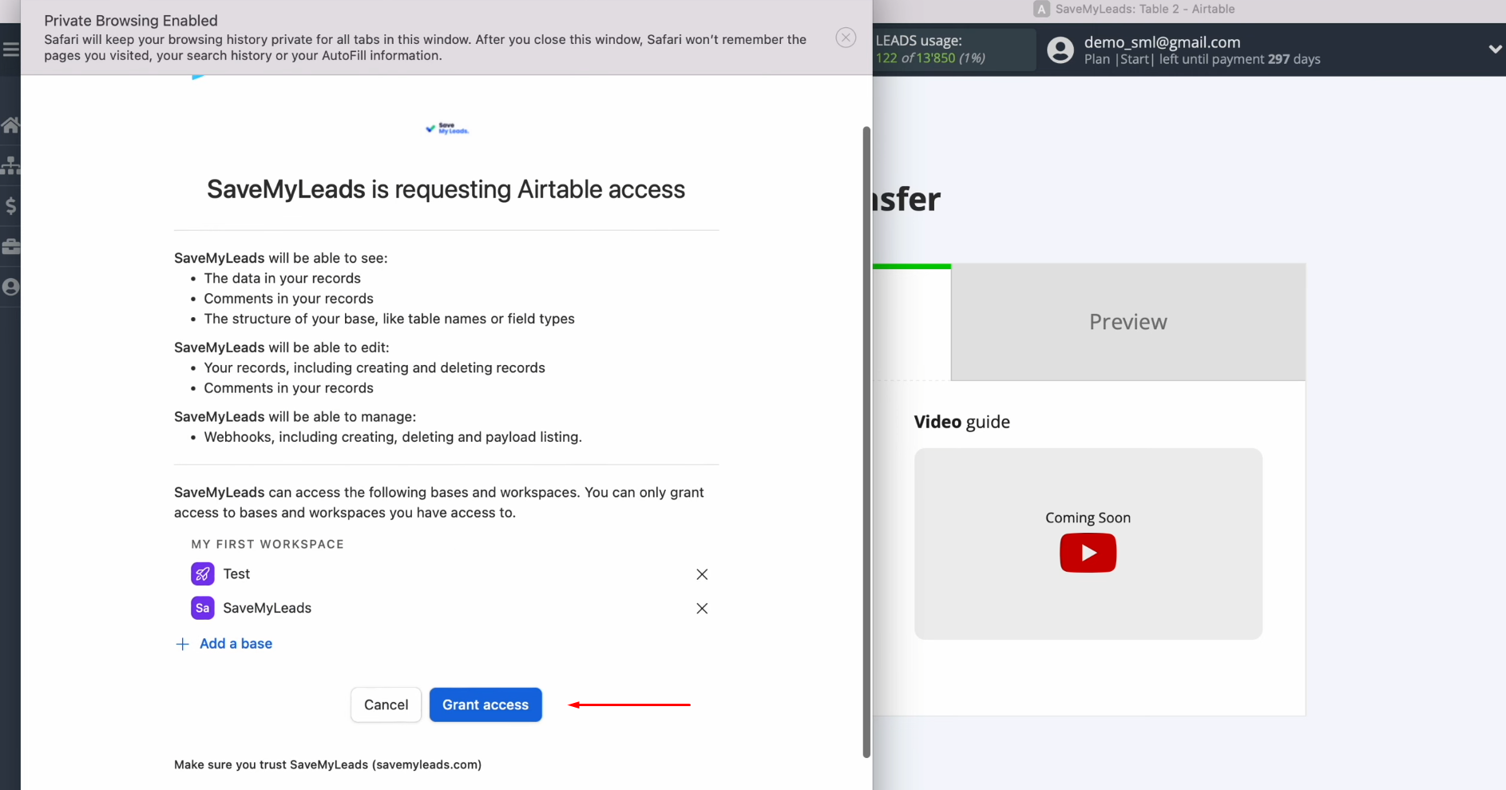Click the user avatar icon in header
Viewport: 1506px width, 790px height.
pyautogui.click(x=1060, y=50)
